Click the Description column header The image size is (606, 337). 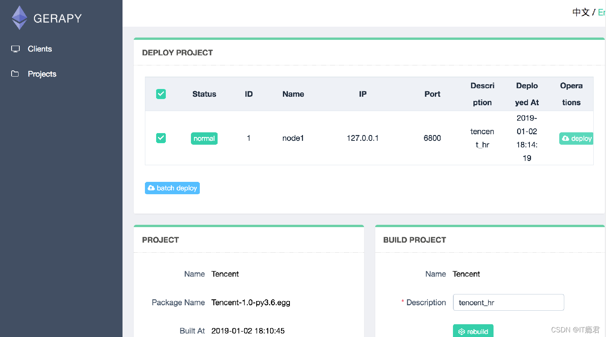(x=482, y=94)
